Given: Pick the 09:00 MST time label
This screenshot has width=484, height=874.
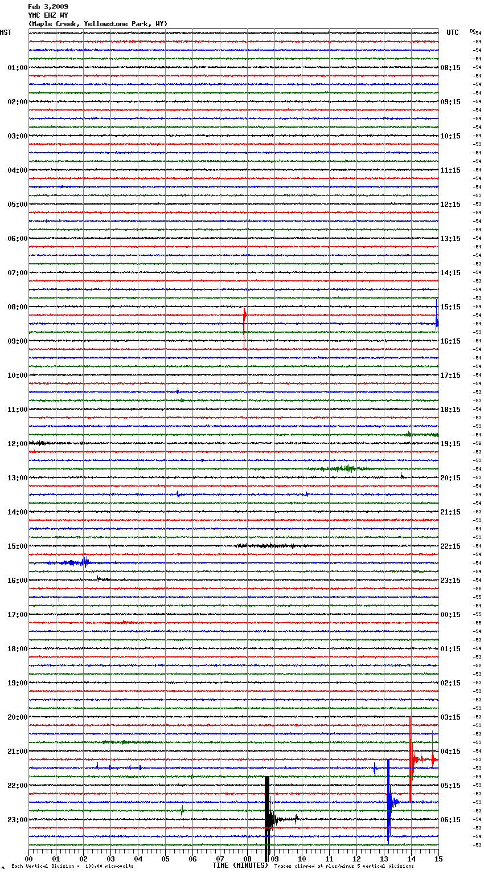Looking at the screenshot, I should (18, 341).
